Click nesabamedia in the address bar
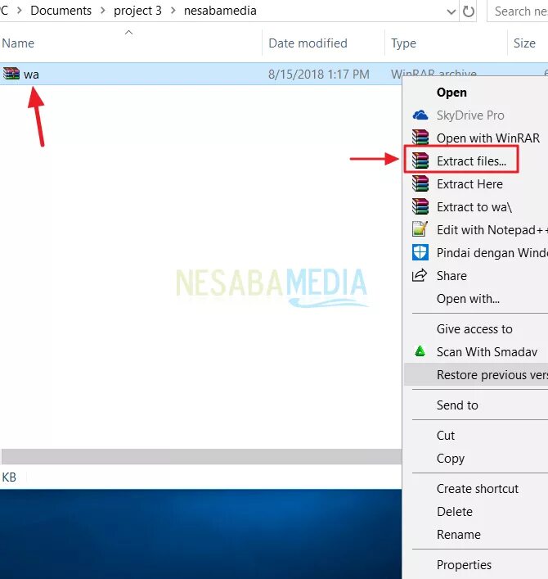Screen dimensions: 548x579 [220, 11]
